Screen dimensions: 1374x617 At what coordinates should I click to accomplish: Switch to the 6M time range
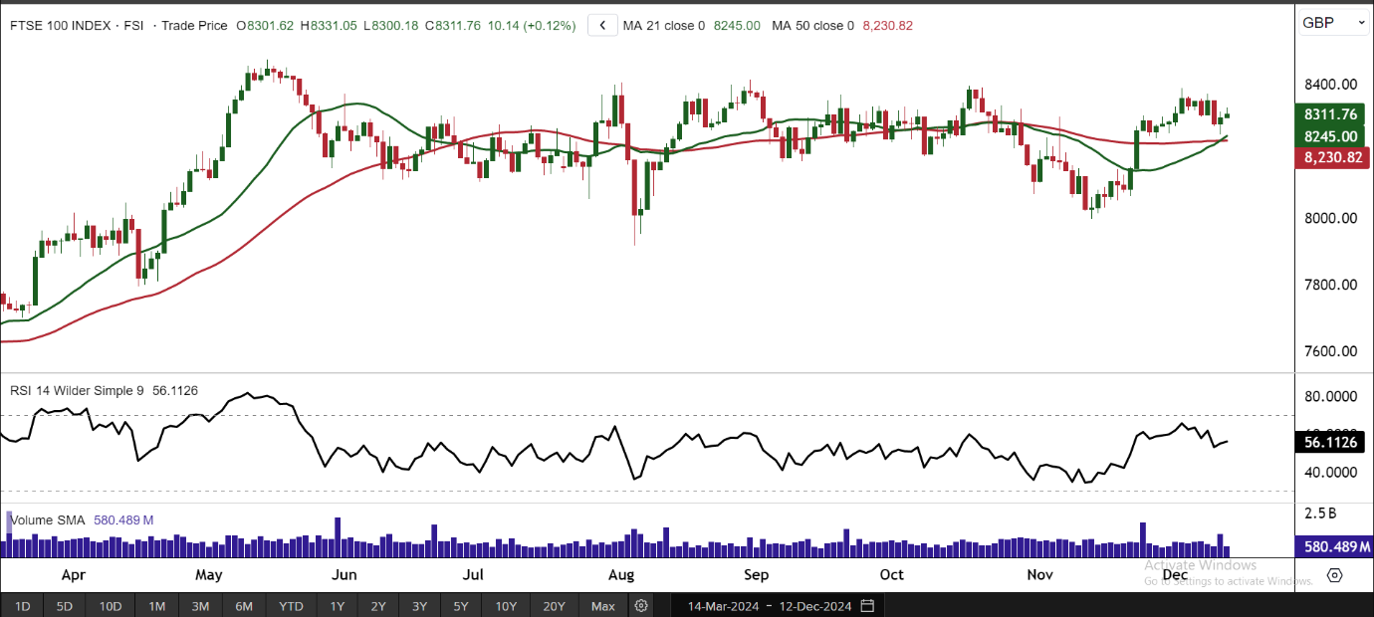pyautogui.click(x=244, y=606)
